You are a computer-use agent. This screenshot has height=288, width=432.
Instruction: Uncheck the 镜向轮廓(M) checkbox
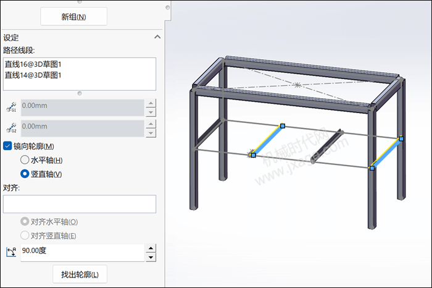[7, 146]
